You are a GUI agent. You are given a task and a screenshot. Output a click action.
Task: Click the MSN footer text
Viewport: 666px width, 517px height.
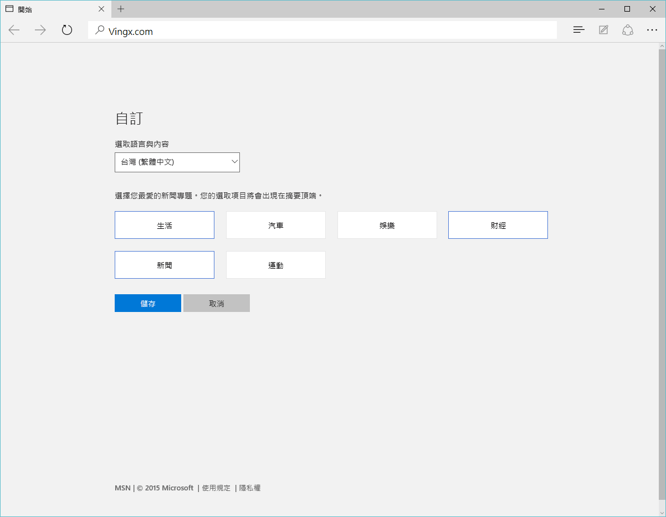[122, 488]
